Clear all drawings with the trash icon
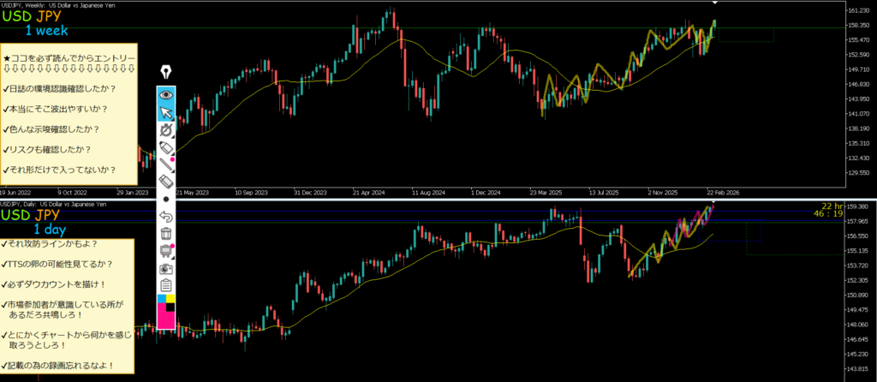The height and width of the screenshot is (382, 877). [x=166, y=233]
